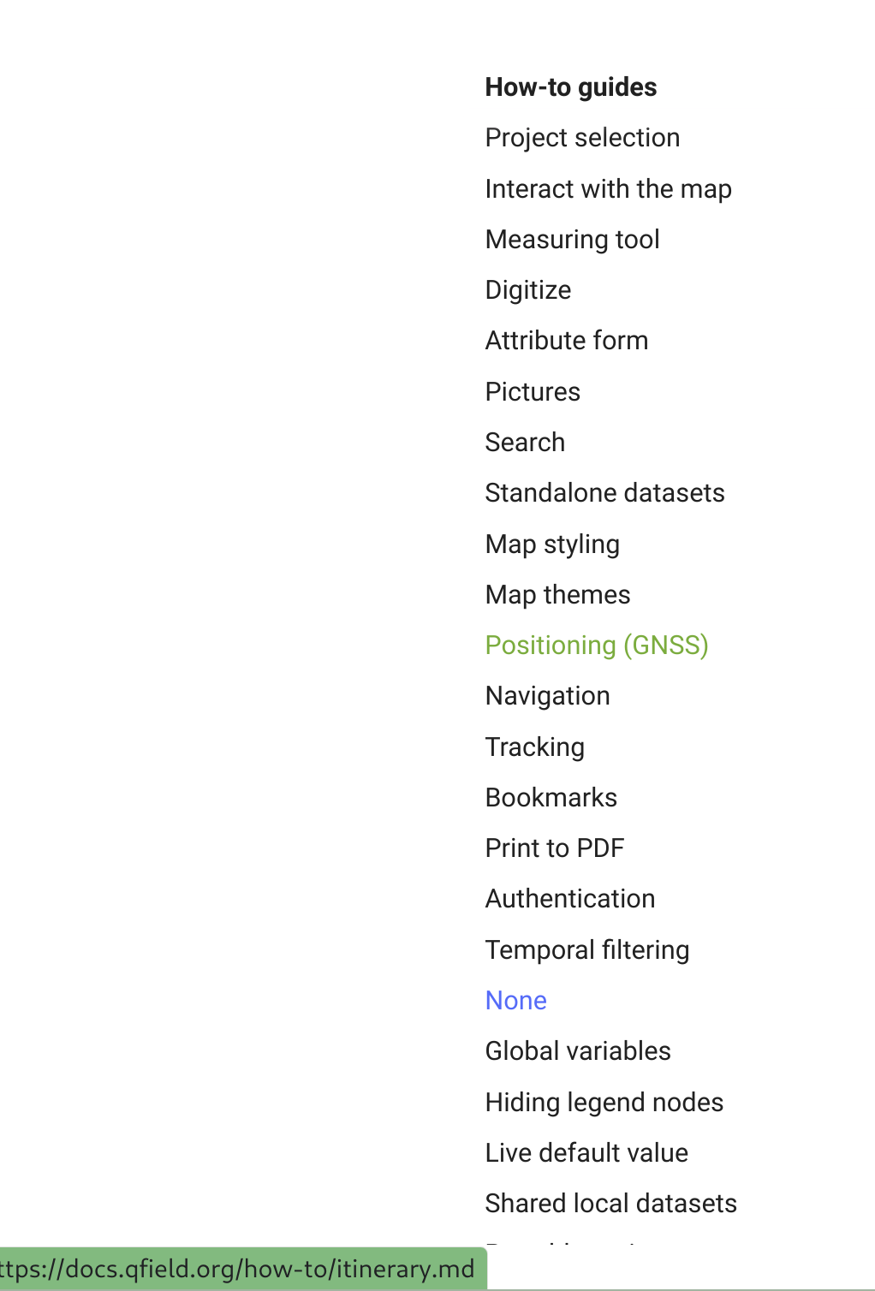
Task: Open the Bookmarks how-to page
Action: coord(551,797)
